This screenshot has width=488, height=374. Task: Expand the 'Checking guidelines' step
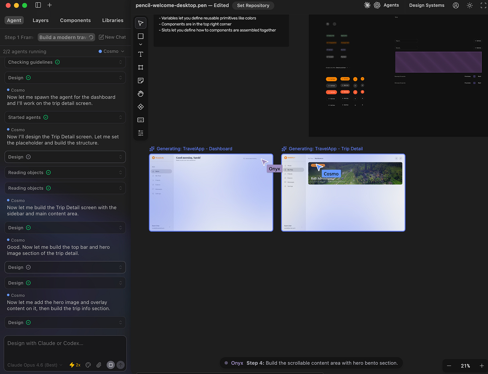[x=65, y=62]
